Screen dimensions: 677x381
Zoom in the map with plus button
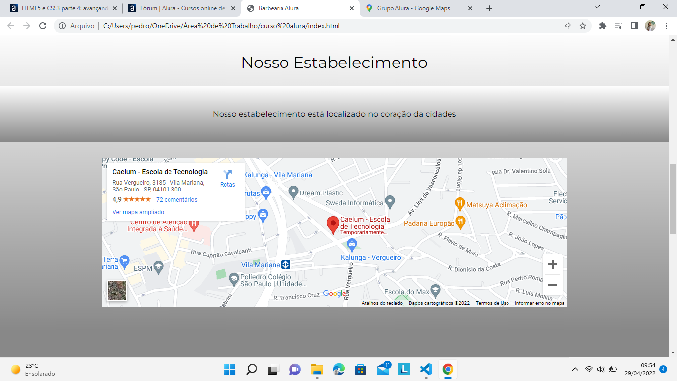click(x=553, y=265)
